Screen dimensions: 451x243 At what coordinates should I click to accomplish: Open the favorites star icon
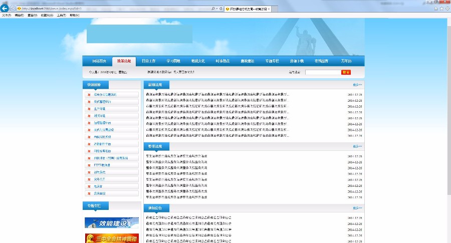441,9
